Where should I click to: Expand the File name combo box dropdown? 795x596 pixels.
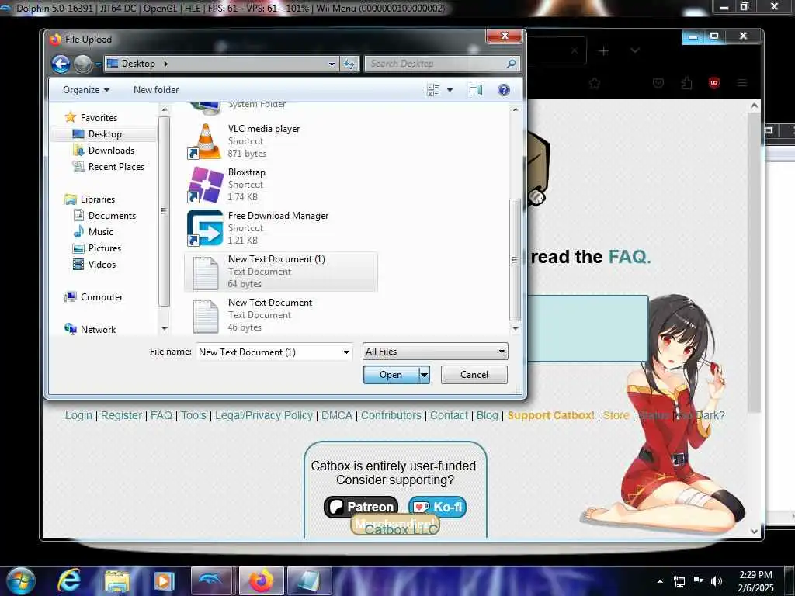pos(347,352)
